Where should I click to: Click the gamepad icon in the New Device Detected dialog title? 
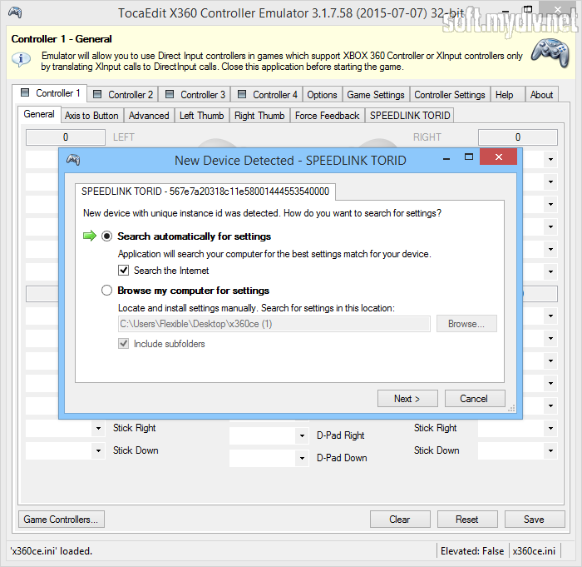tap(73, 160)
